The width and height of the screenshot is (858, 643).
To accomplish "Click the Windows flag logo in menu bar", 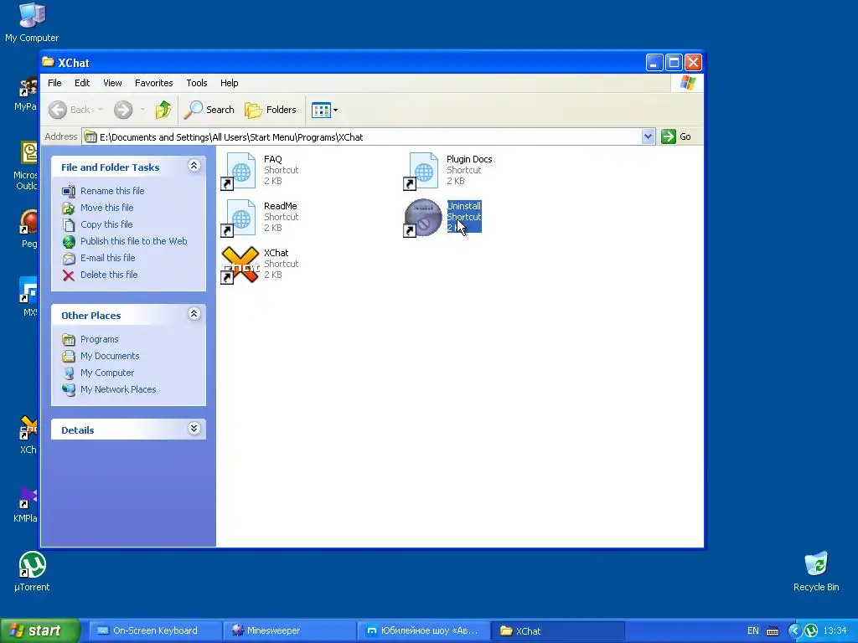I will pos(687,83).
